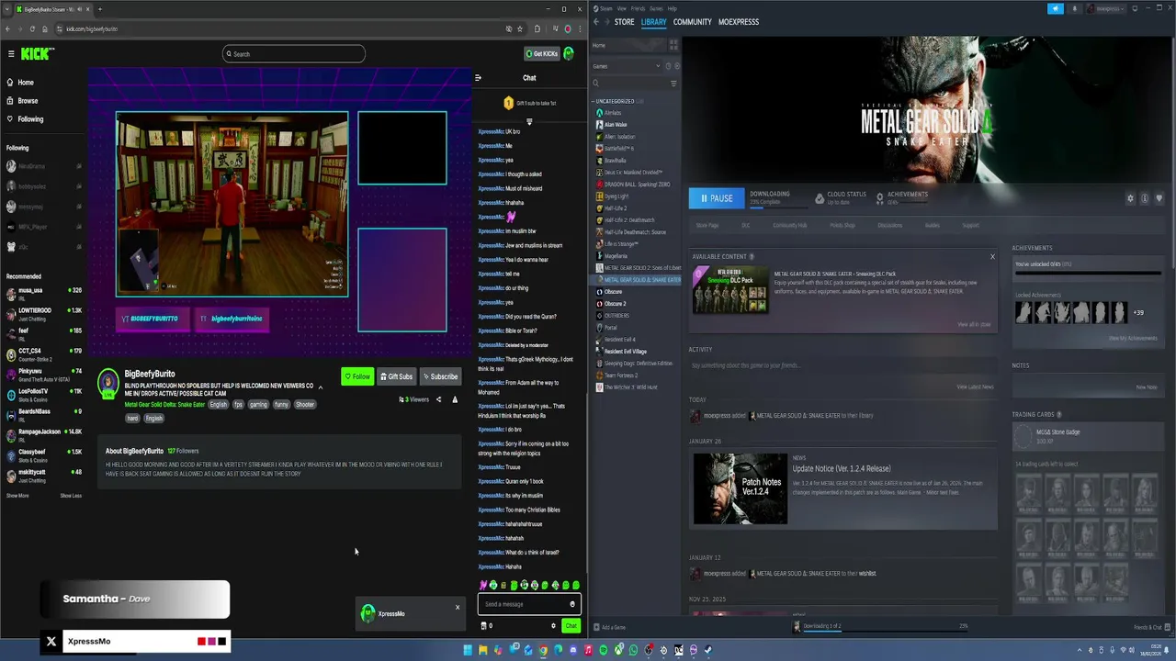Click Add a Game in Steam
Screen dimensions: 1176x661
[609, 627]
